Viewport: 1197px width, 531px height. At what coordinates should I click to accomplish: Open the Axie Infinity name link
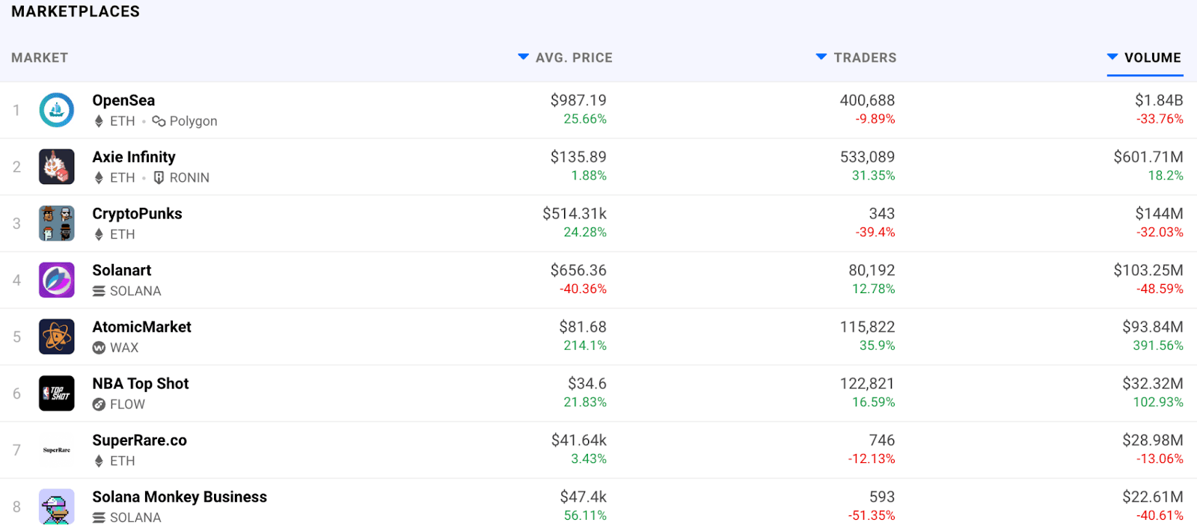pyautogui.click(x=134, y=157)
